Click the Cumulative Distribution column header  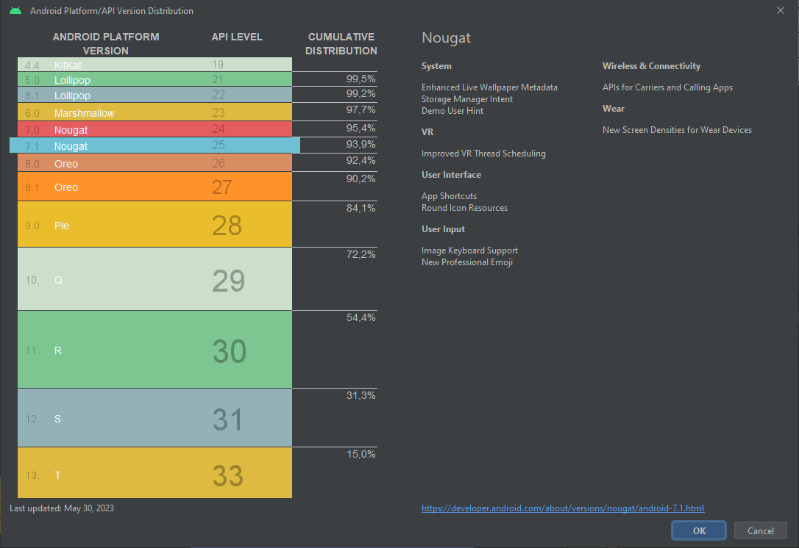tap(341, 44)
